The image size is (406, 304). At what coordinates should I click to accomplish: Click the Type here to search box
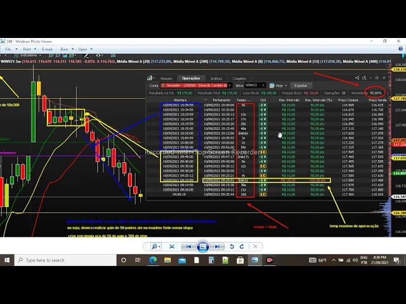click(x=65, y=260)
